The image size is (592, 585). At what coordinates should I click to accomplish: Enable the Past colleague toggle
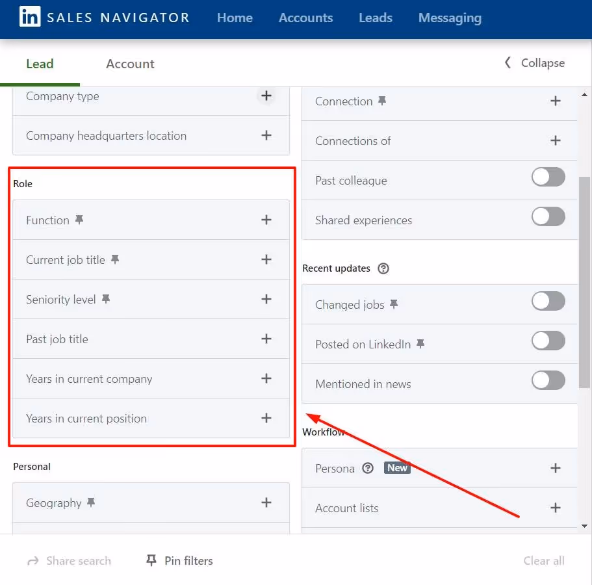tap(548, 177)
